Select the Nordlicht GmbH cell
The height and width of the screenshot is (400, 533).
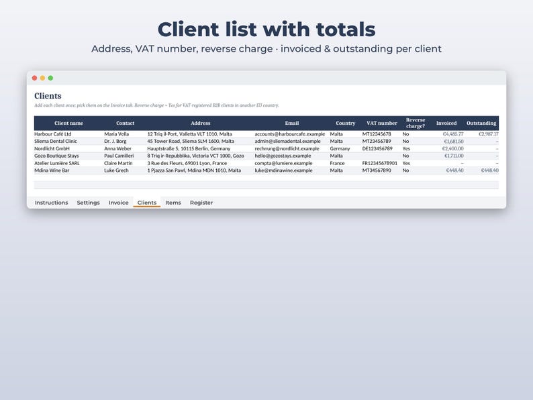tap(52, 148)
